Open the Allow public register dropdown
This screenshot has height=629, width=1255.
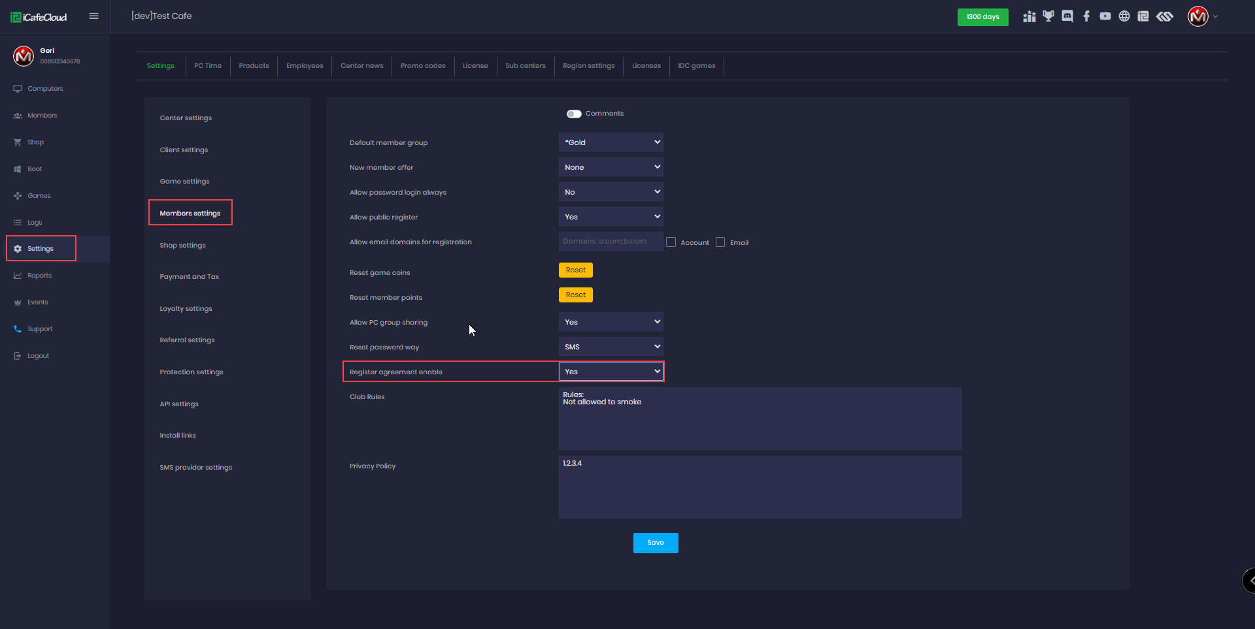pyautogui.click(x=611, y=217)
